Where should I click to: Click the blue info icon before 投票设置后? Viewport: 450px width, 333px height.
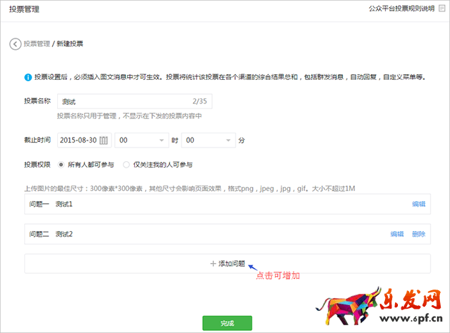(x=28, y=77)
